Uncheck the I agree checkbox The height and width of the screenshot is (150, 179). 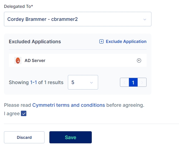click(24, 113)
